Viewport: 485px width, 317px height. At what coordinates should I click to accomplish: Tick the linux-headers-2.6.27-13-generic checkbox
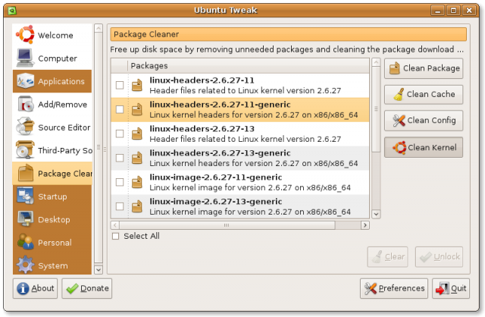120,158
